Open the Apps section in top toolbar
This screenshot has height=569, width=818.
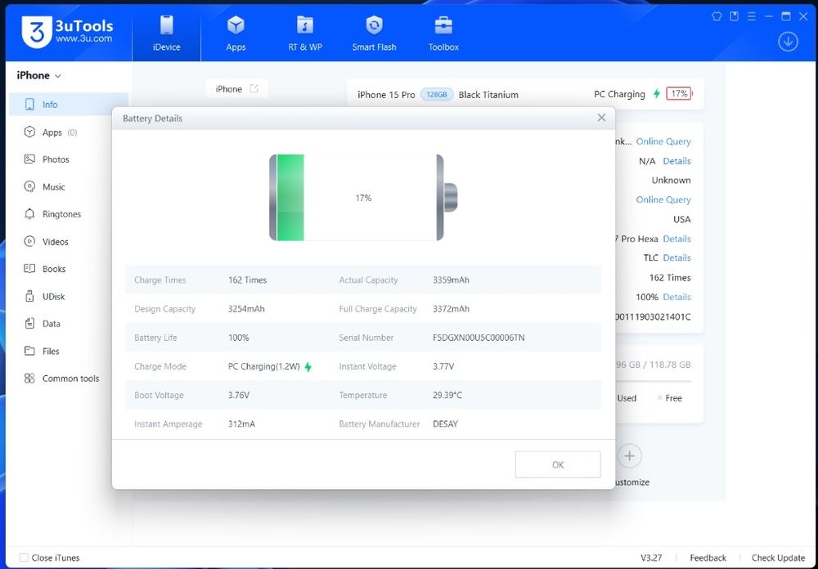pos(236,34)
